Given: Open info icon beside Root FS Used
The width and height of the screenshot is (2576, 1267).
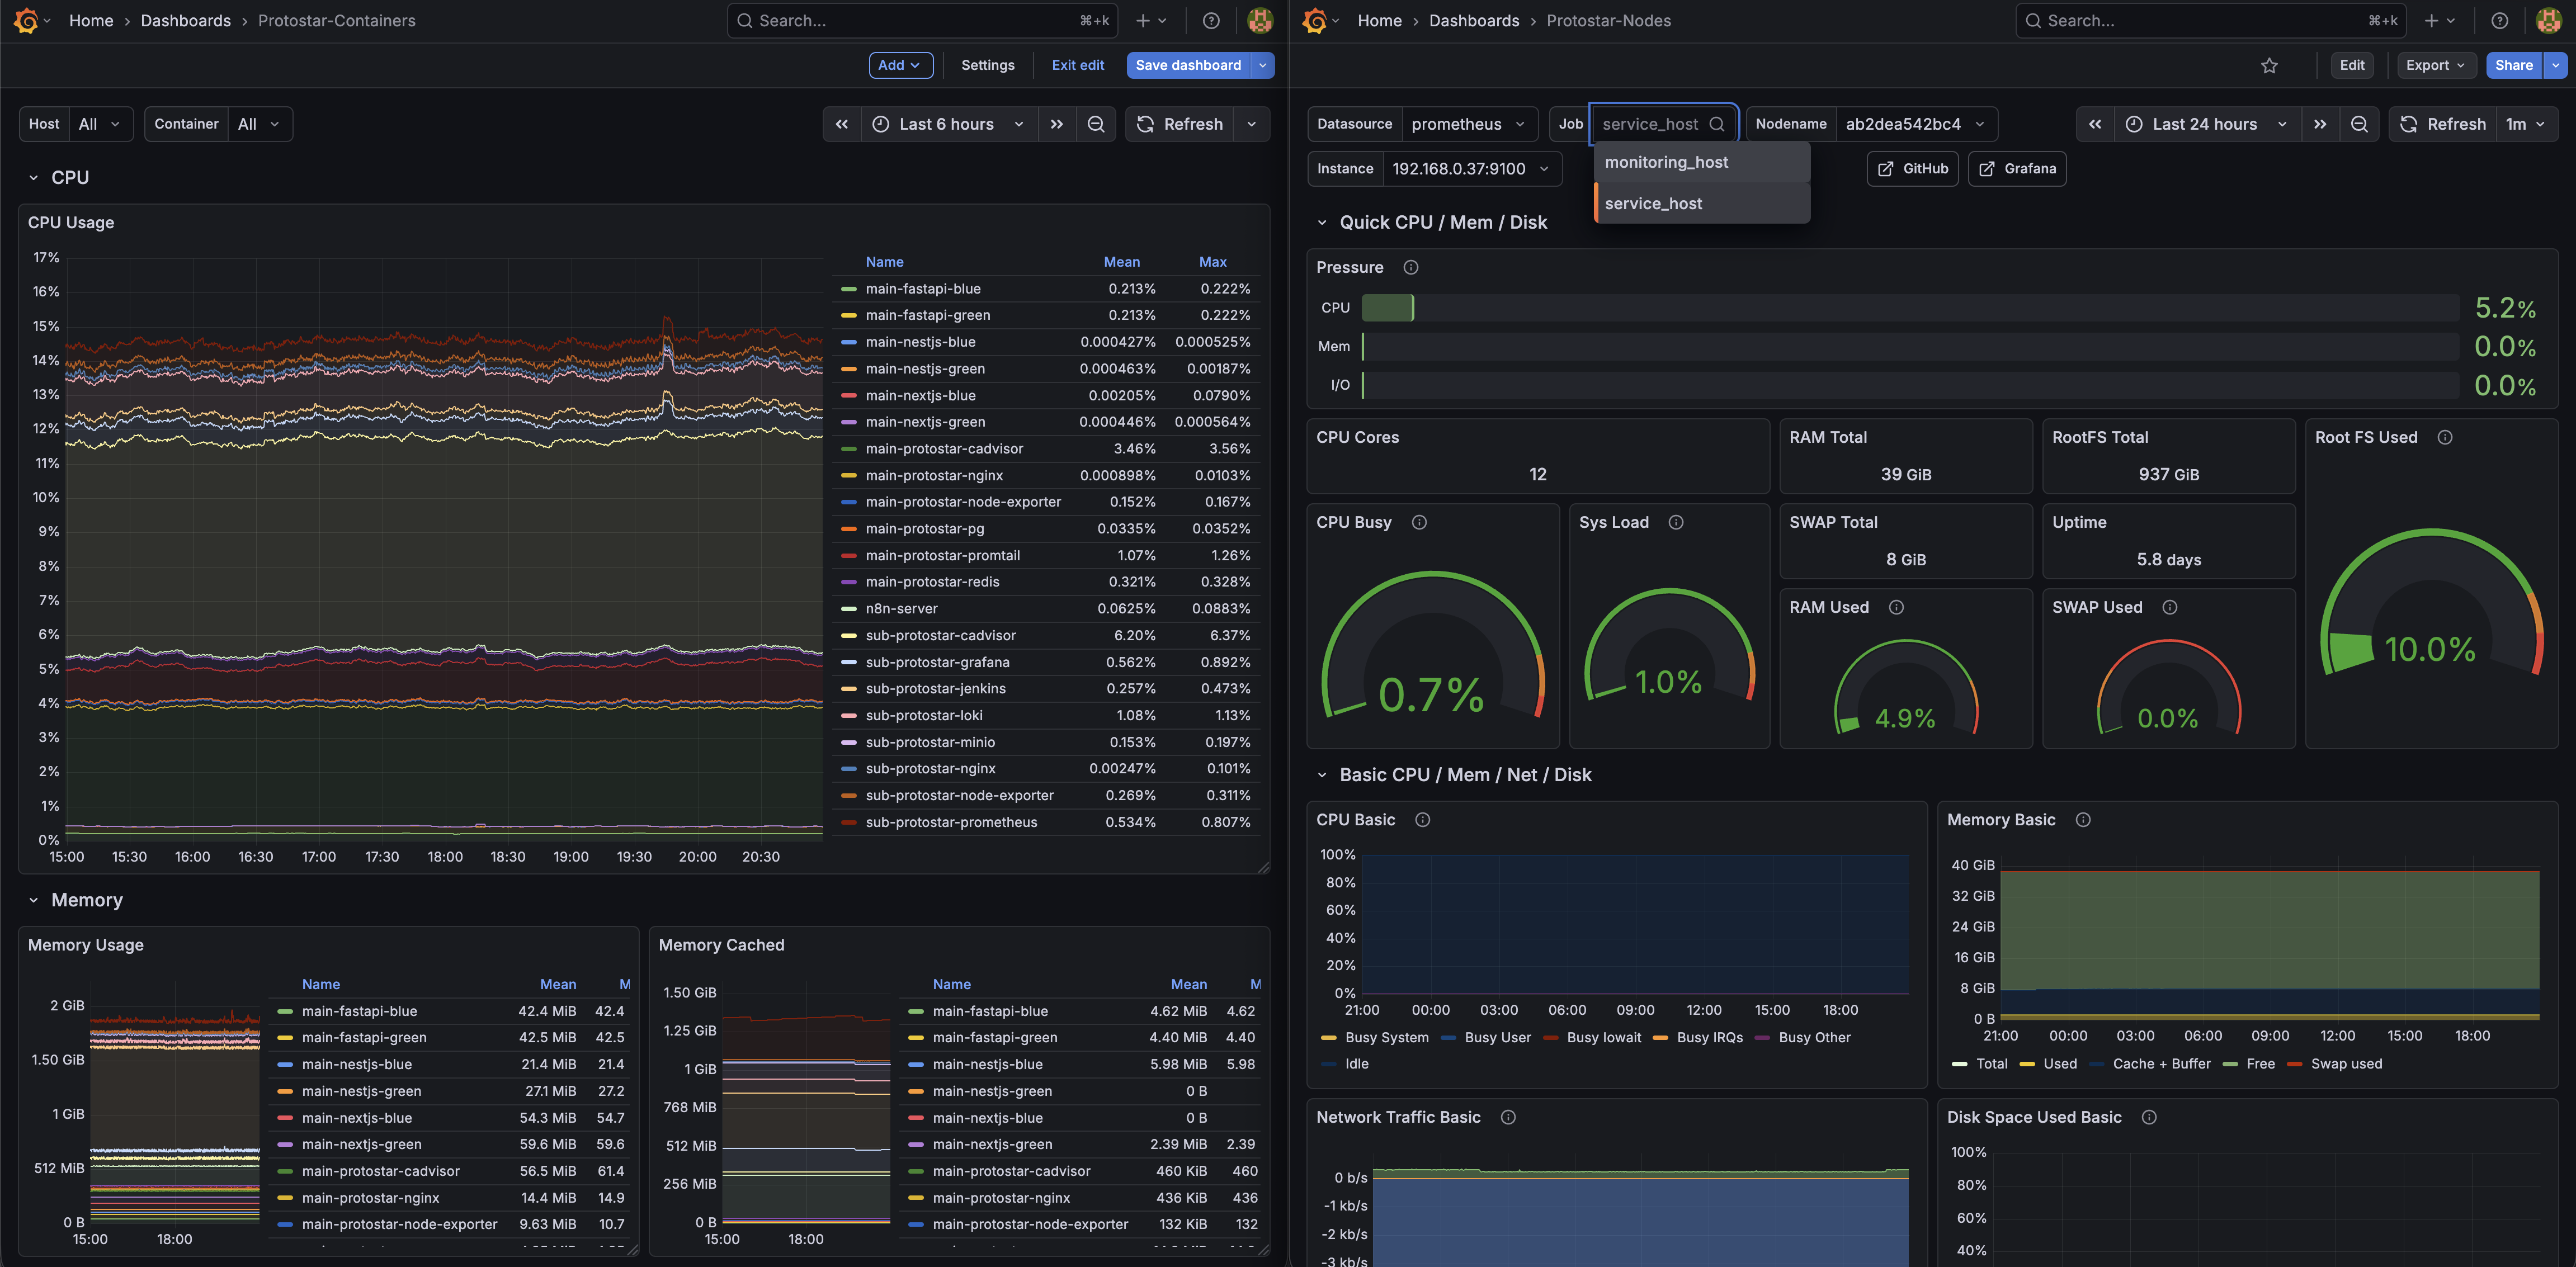Looking at the screenshot, I should tap(2444, 437).
